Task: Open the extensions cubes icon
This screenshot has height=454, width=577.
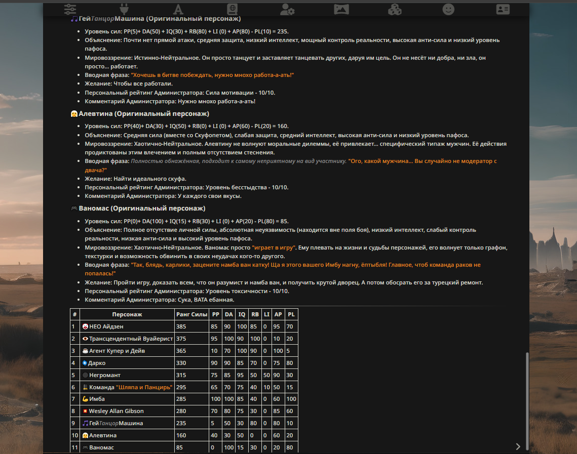Action: click(395, 9)
